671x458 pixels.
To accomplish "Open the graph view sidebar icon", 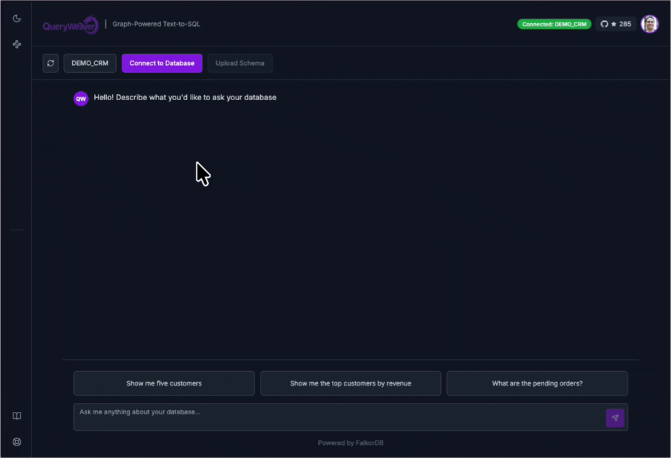I will [17, 43].
